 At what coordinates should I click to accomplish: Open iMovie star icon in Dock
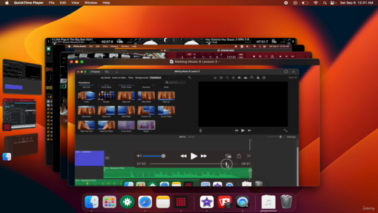click(x=207, y=202)
